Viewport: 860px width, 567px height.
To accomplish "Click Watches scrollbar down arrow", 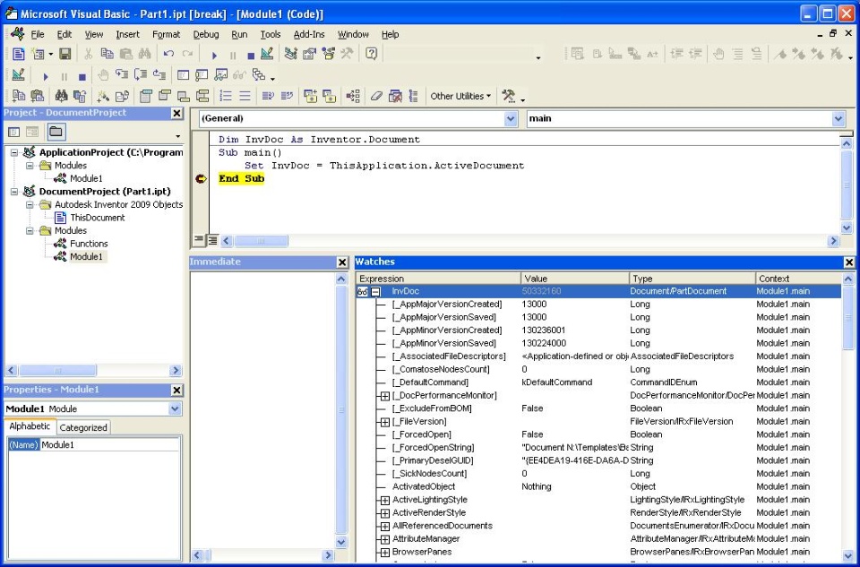I will 848,556.
